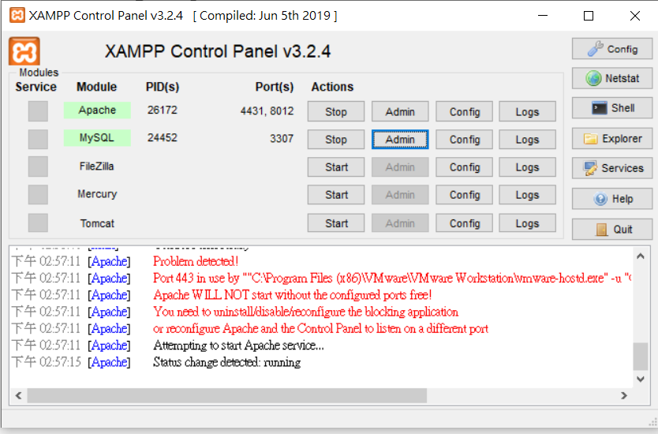Start the FileZilla module
This screenshot has width=658, height=434.
[x=336, y=167]
